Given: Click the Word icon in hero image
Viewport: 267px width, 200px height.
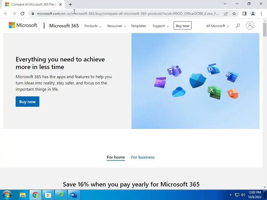Looking at the screenshot, I should tap(232, 76).
